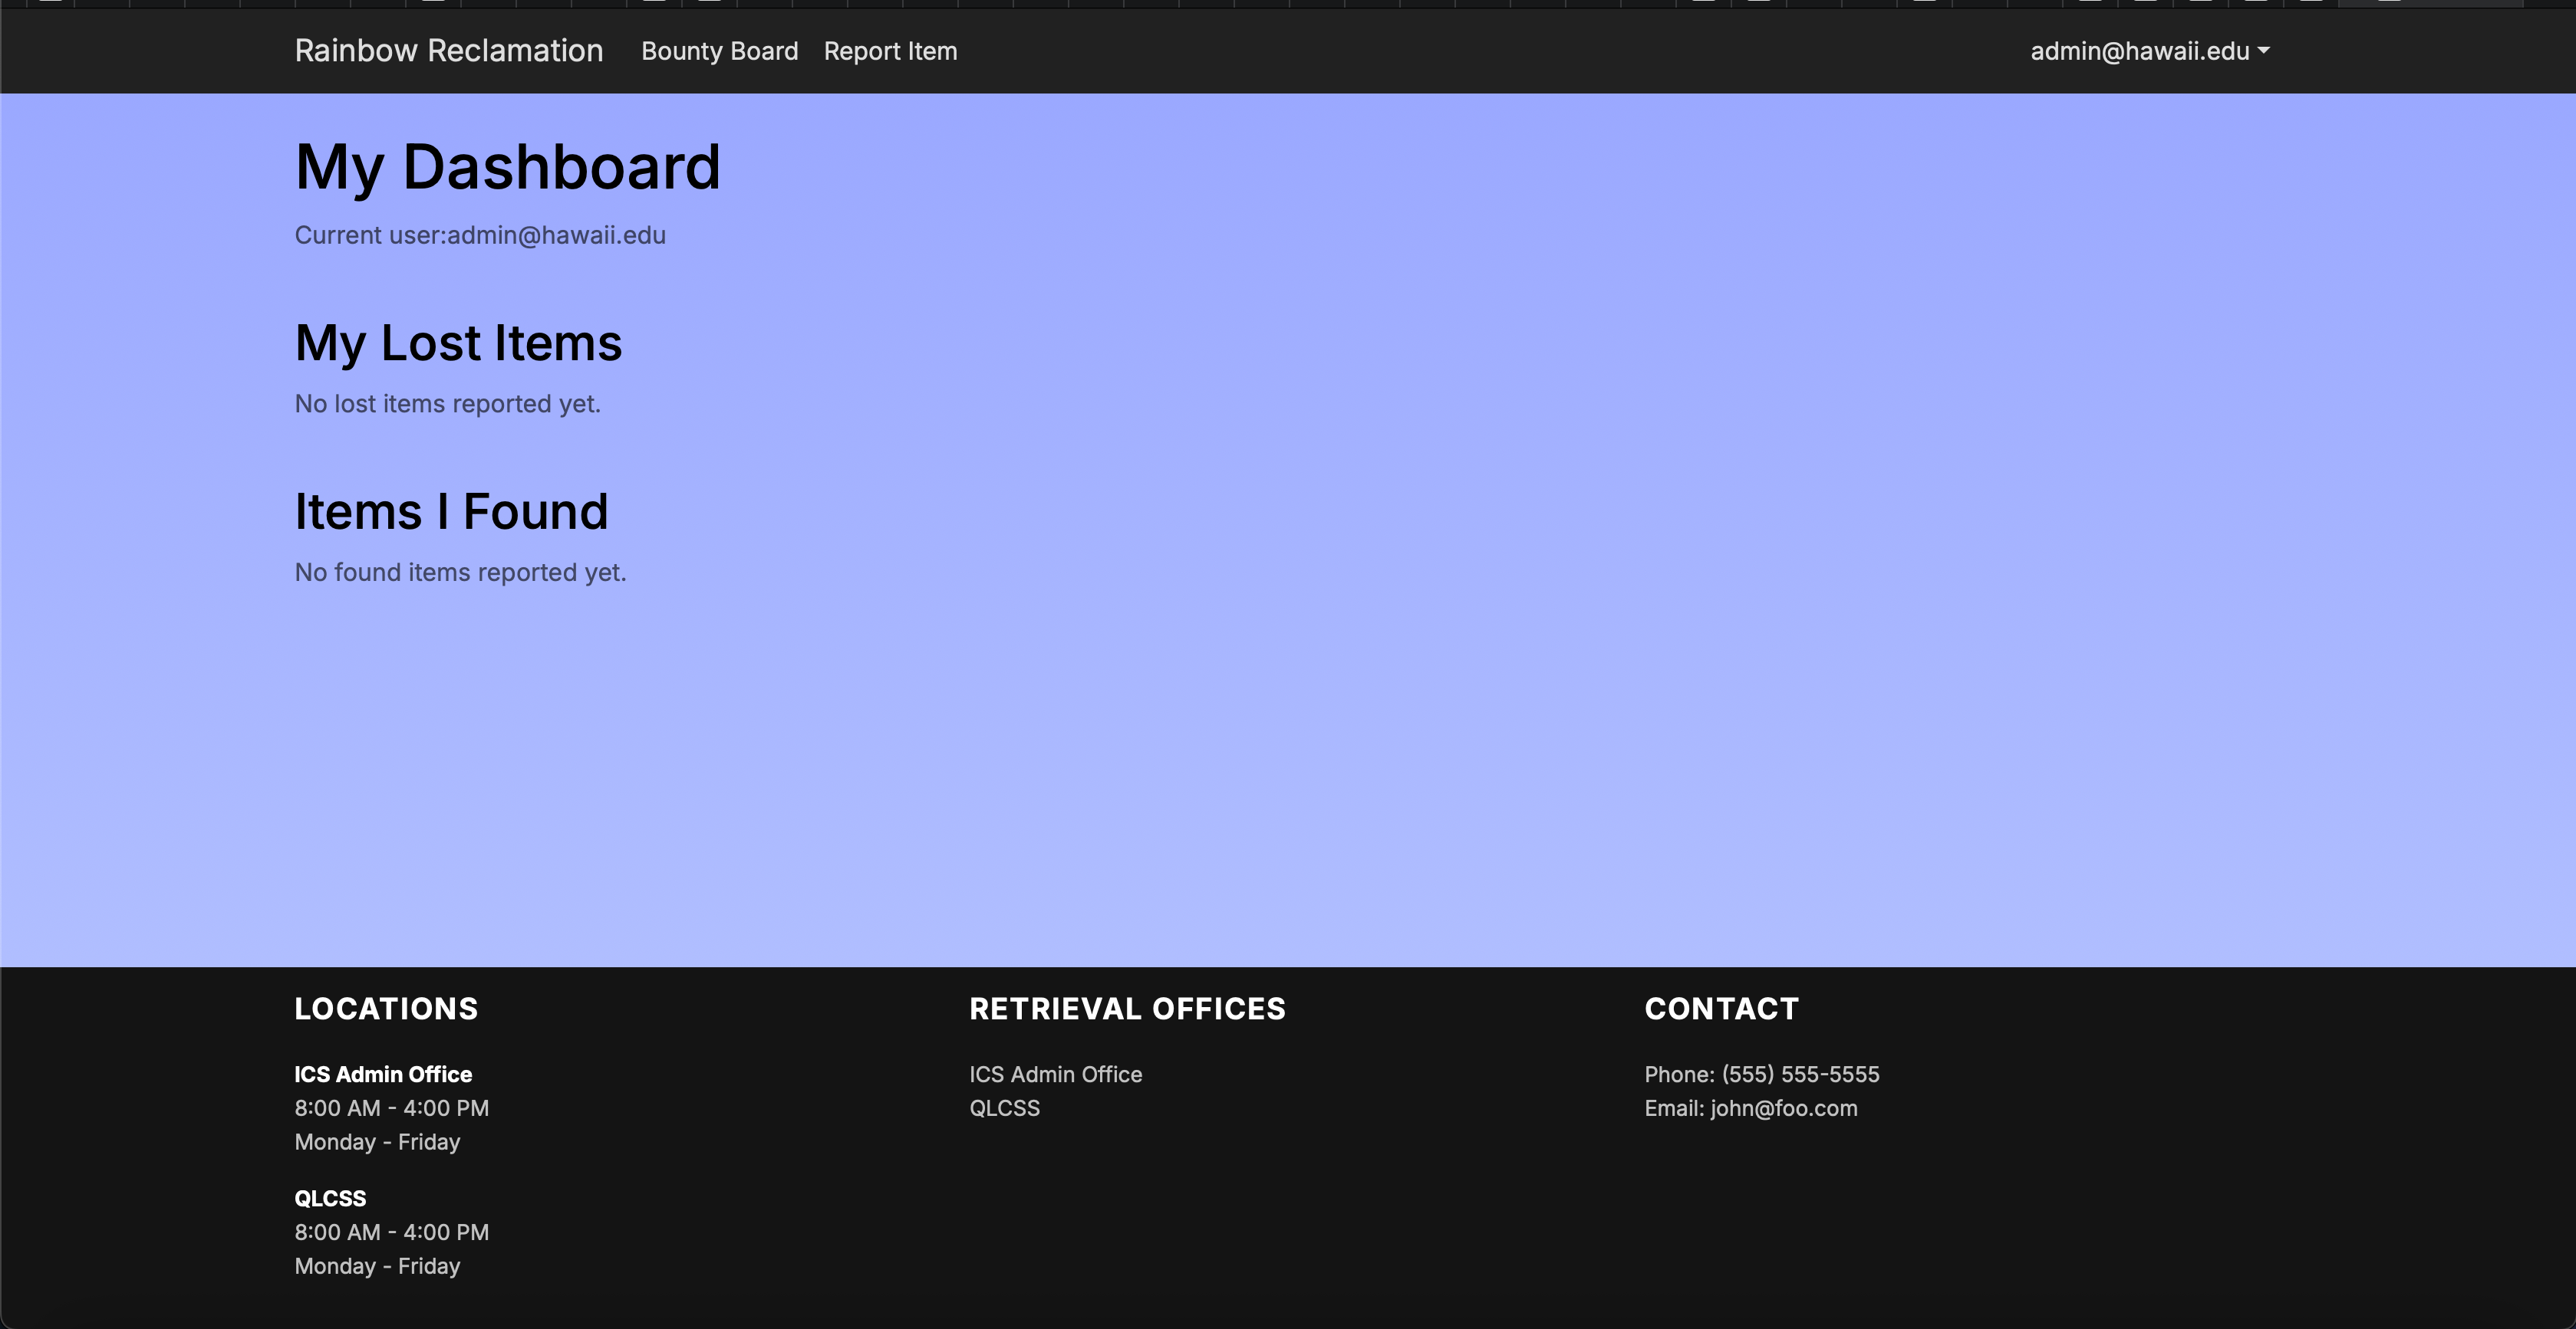The height and width of the screenshot is (1329, 2576).
Task: Click QLCSS under Retrieval Offices
Action: (1004, 1107)
